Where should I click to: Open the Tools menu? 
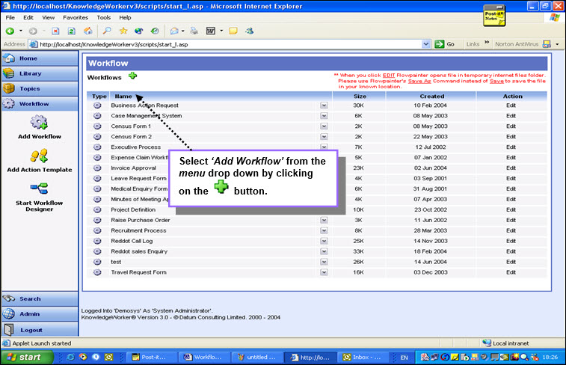(x=104, y=17)
